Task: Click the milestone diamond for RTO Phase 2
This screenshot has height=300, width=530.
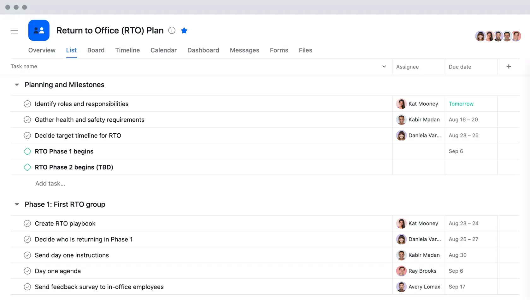Action: [27, 167]
